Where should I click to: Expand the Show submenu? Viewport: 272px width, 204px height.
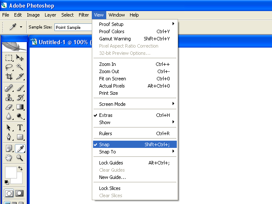point(135,122)
